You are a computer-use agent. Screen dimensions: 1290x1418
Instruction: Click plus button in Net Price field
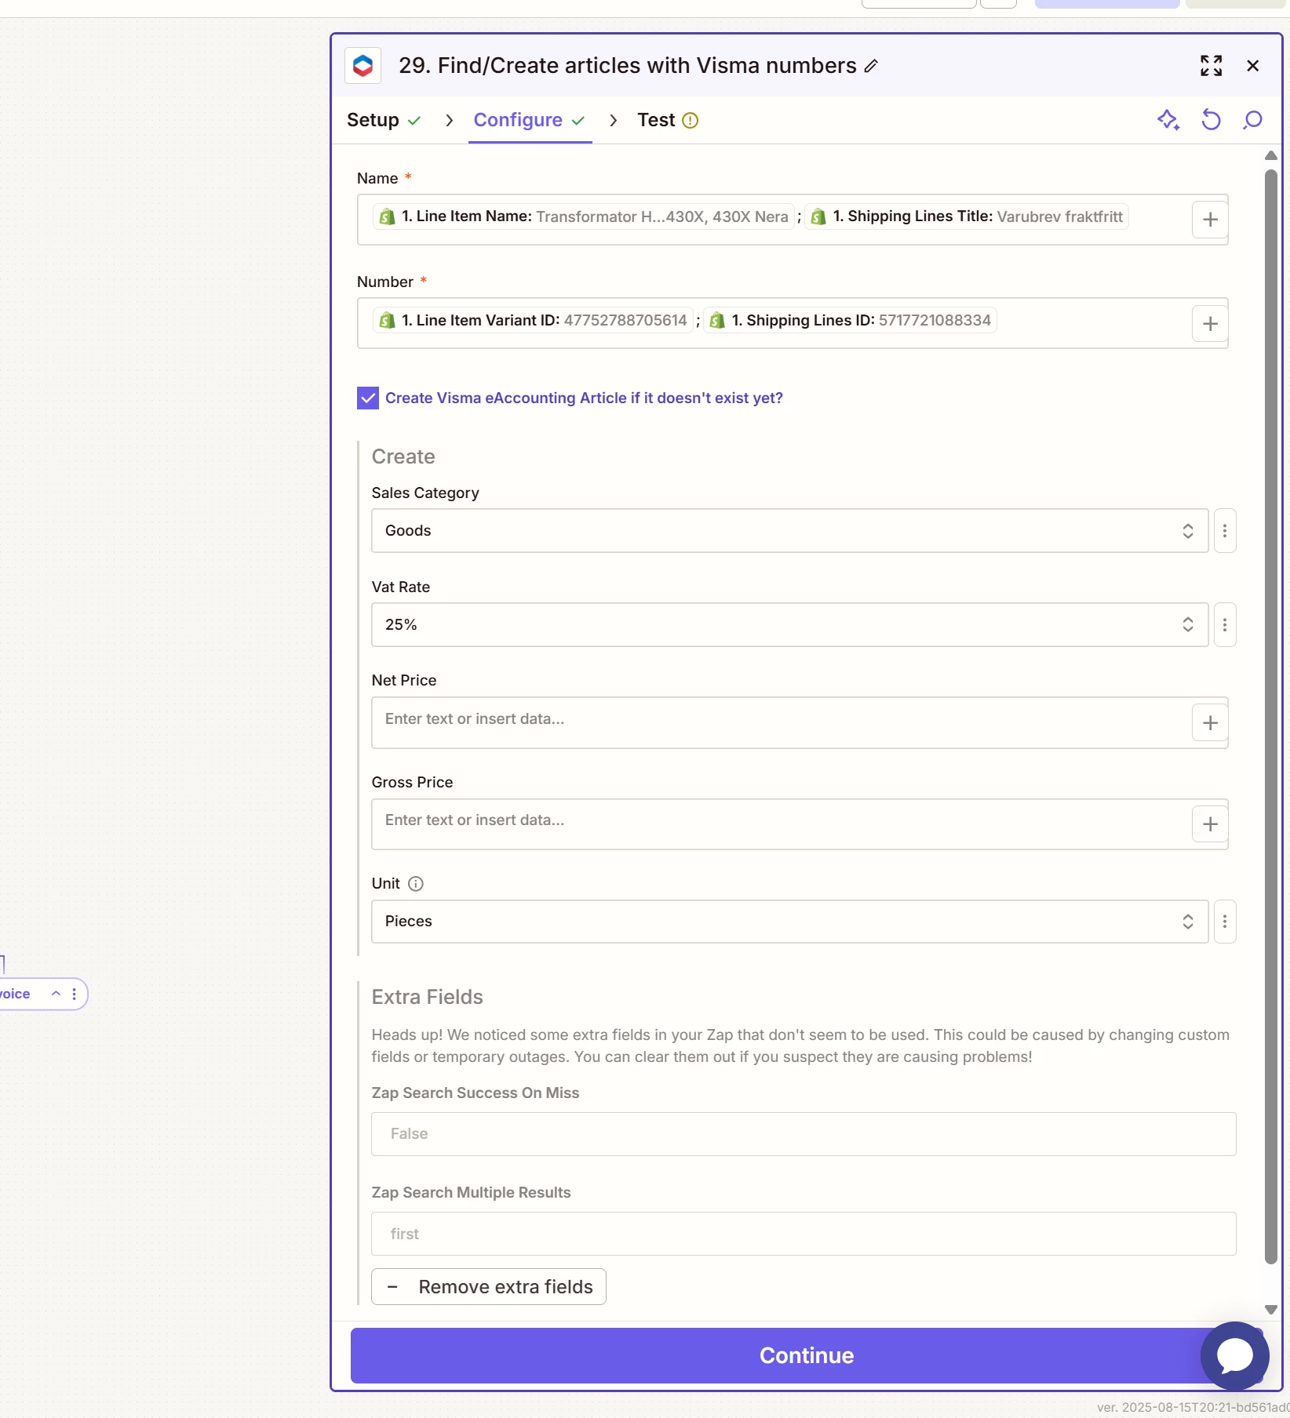(1210, 722)
